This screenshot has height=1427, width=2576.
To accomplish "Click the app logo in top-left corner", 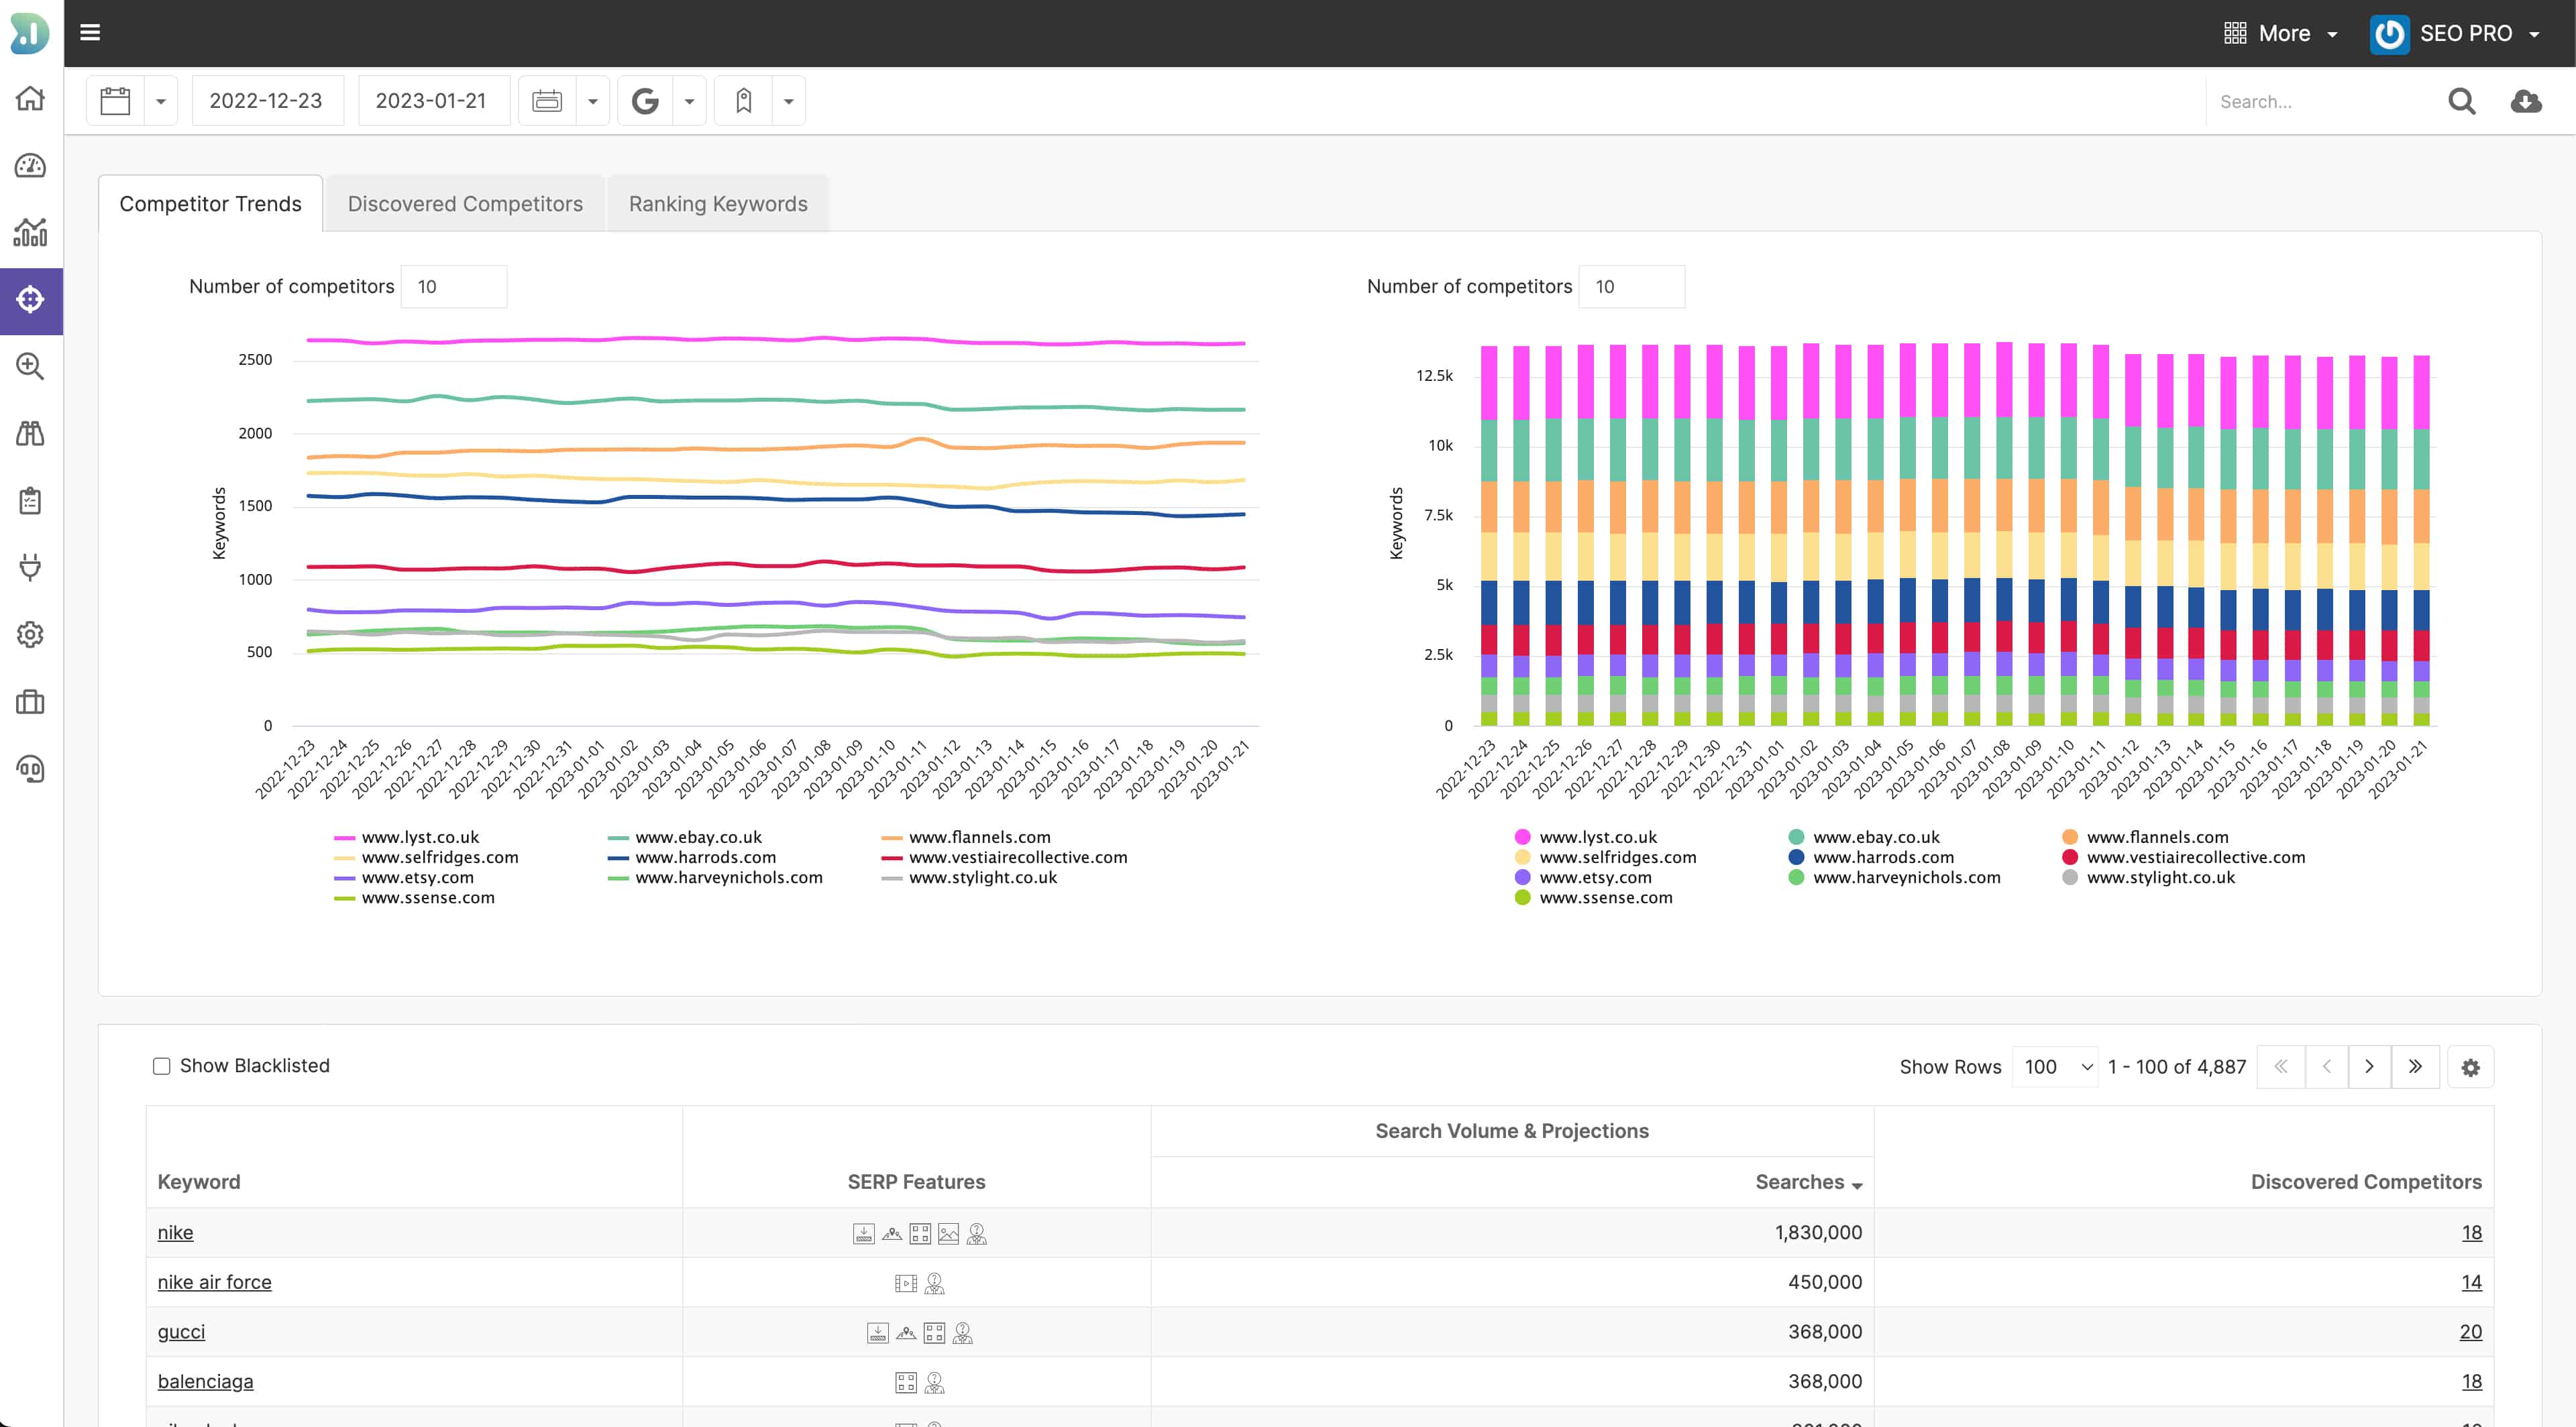I will tap(30, 33).
